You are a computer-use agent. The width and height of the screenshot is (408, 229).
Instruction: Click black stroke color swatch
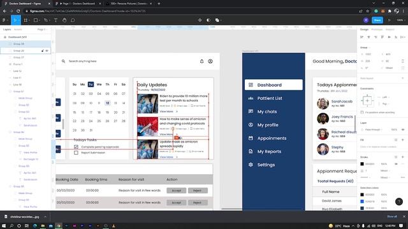(362, 164)
